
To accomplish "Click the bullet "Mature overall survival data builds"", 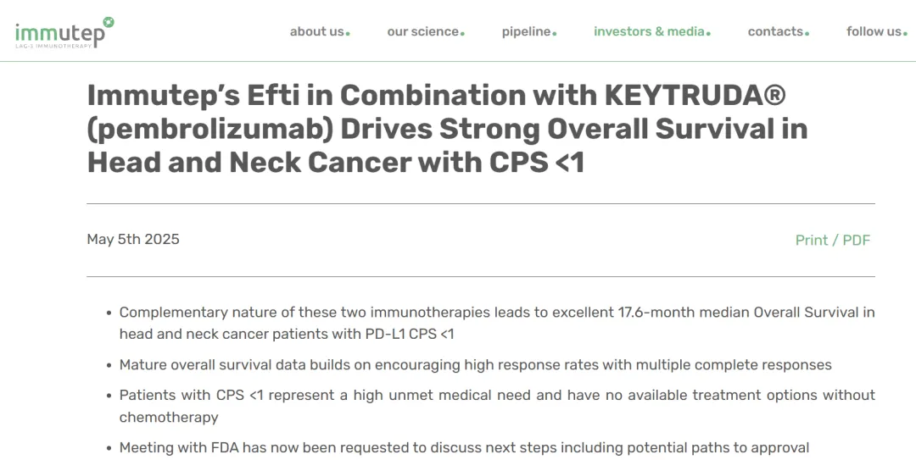I will (x=475, y=364).
